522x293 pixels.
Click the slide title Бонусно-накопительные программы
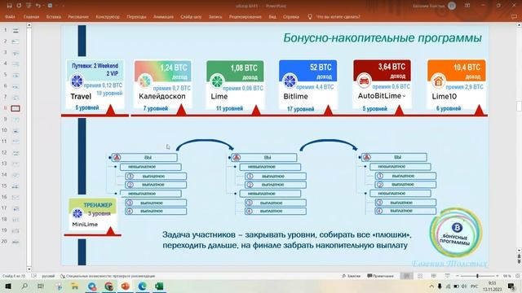point(383,38)
